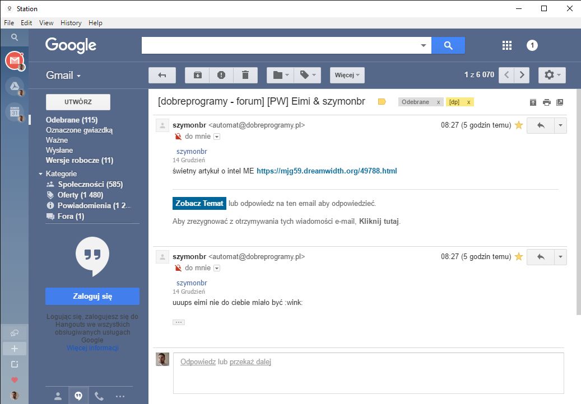Go back to inbox with arrow button
This screenshot has height=404, width=581.
coord(162,75)
